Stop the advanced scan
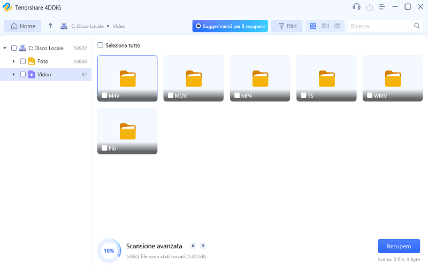The width and height of the screenshot is (428, 267). (193, 246)
